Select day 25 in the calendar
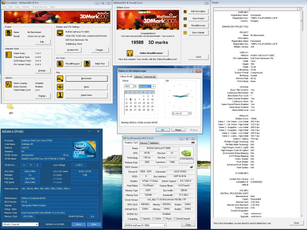 (127, 110)
